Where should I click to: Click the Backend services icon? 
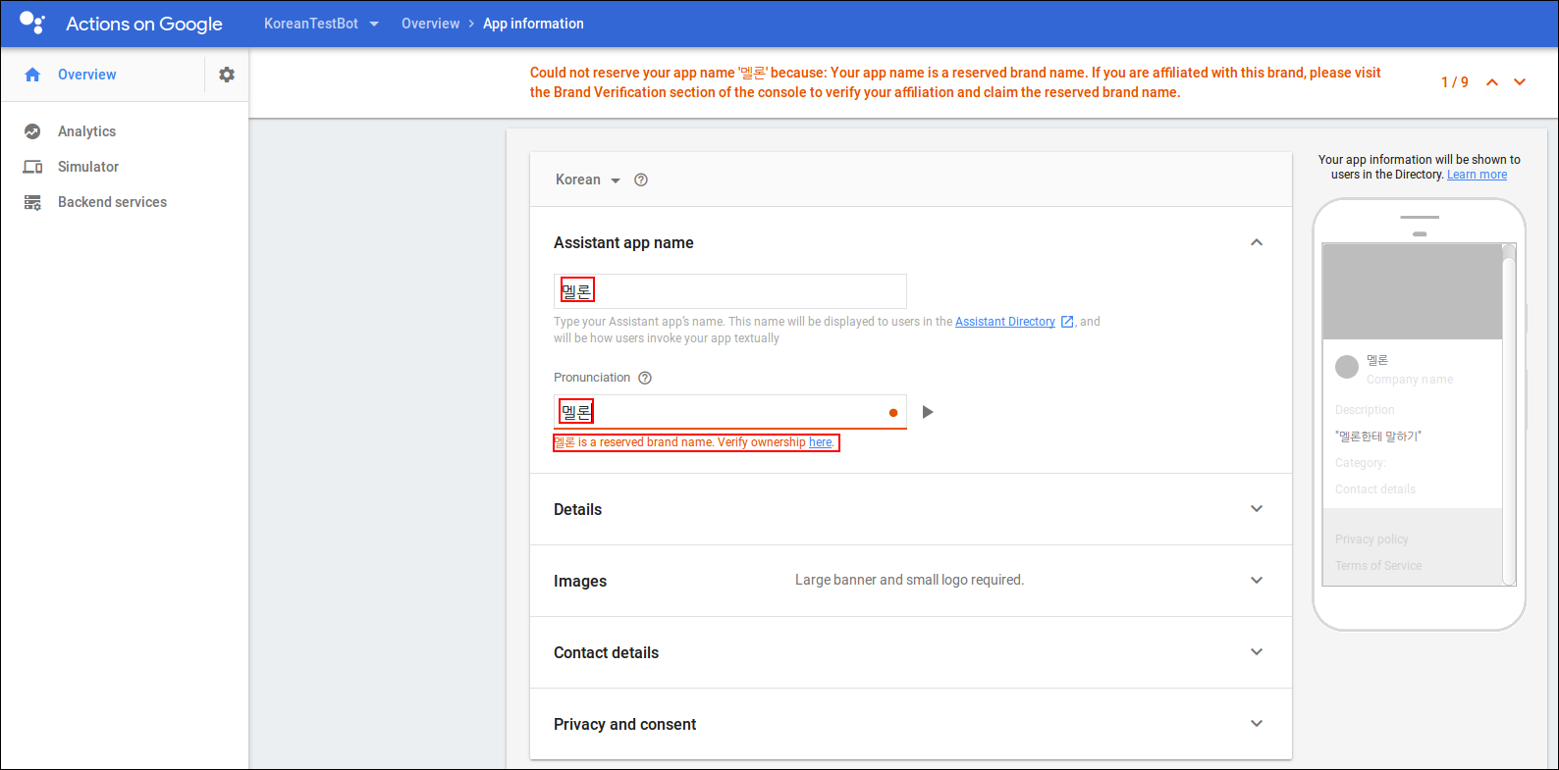(x=32, y=202)
